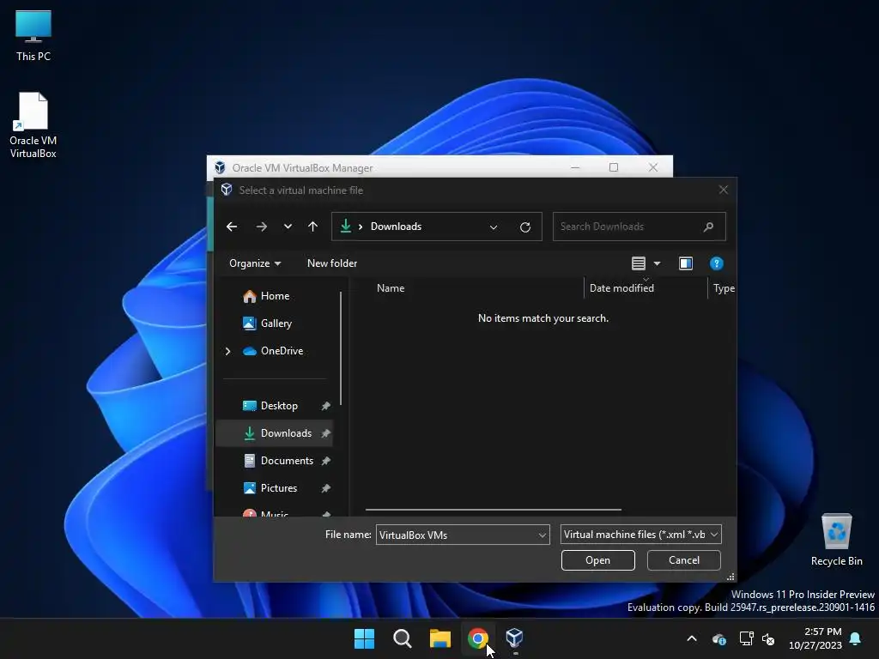Click the Open button
879x659 pixels.
coord(598,560)
